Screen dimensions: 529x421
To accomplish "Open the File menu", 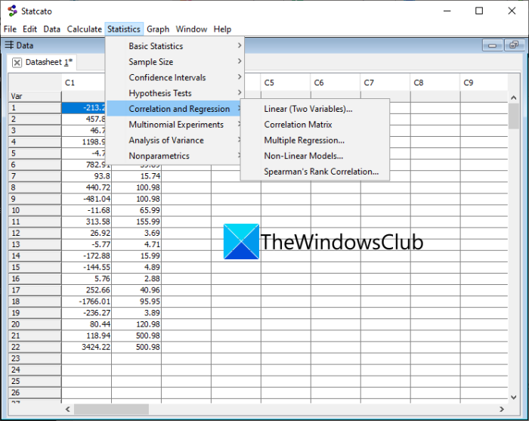I will (x=10, y=29).
